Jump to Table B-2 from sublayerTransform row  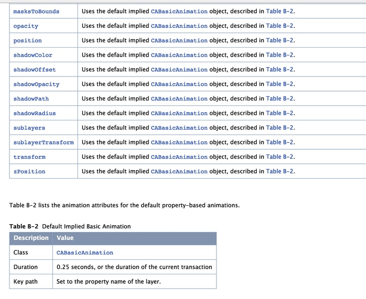(279, 142)
